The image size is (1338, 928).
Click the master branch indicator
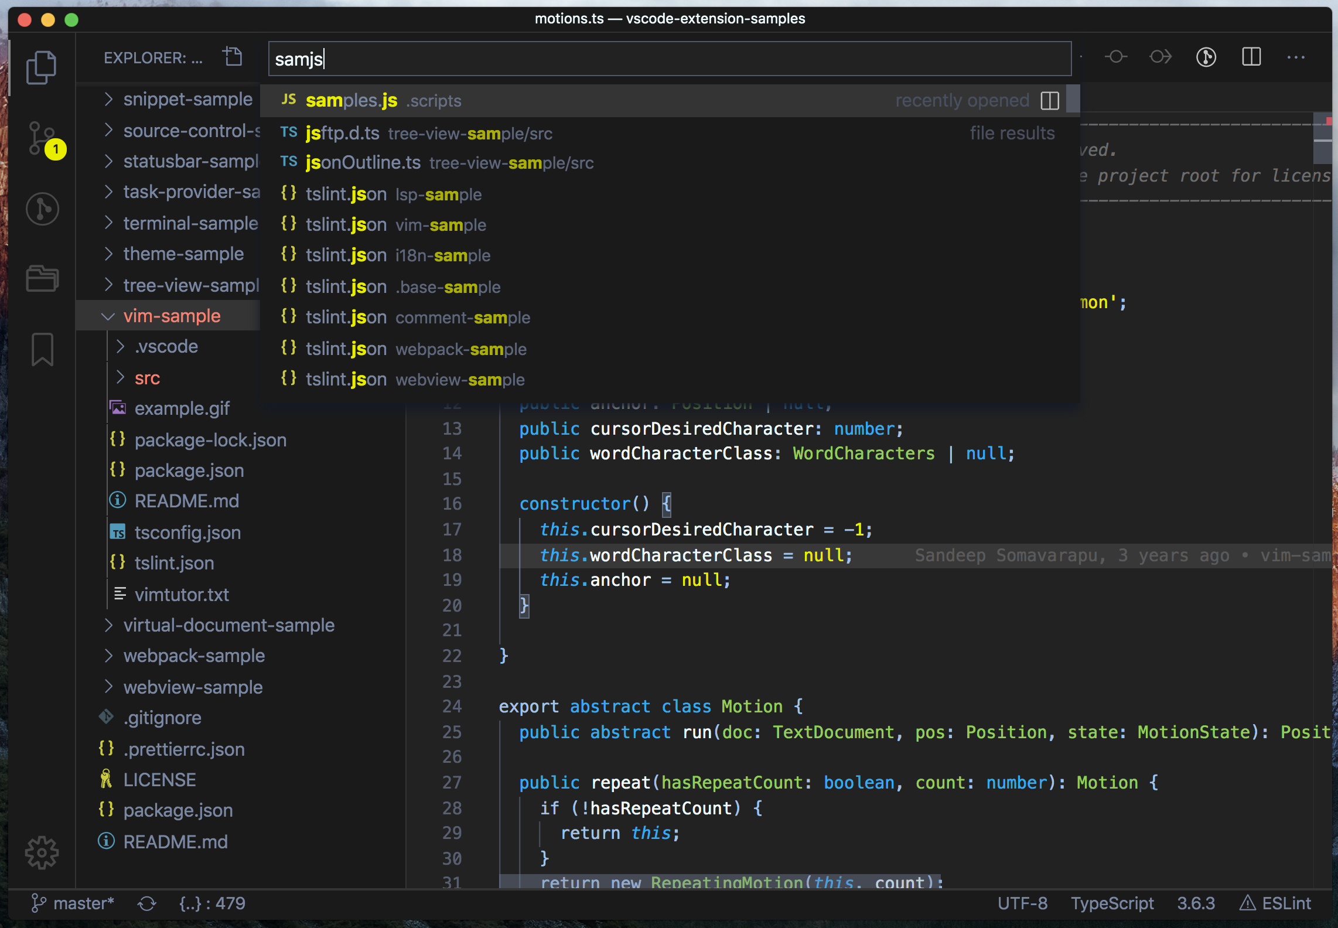point(73,903)
